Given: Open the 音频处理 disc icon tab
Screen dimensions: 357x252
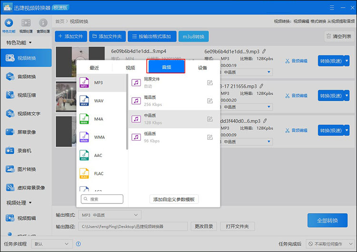Looking at the screenshot, I should point(43,26).
